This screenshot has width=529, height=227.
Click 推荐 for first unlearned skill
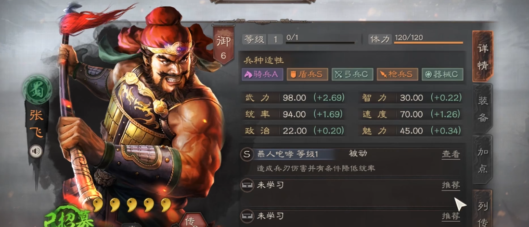click(451, 185)
